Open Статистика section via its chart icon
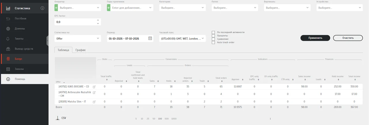369x125 pixels. [8, 8]
